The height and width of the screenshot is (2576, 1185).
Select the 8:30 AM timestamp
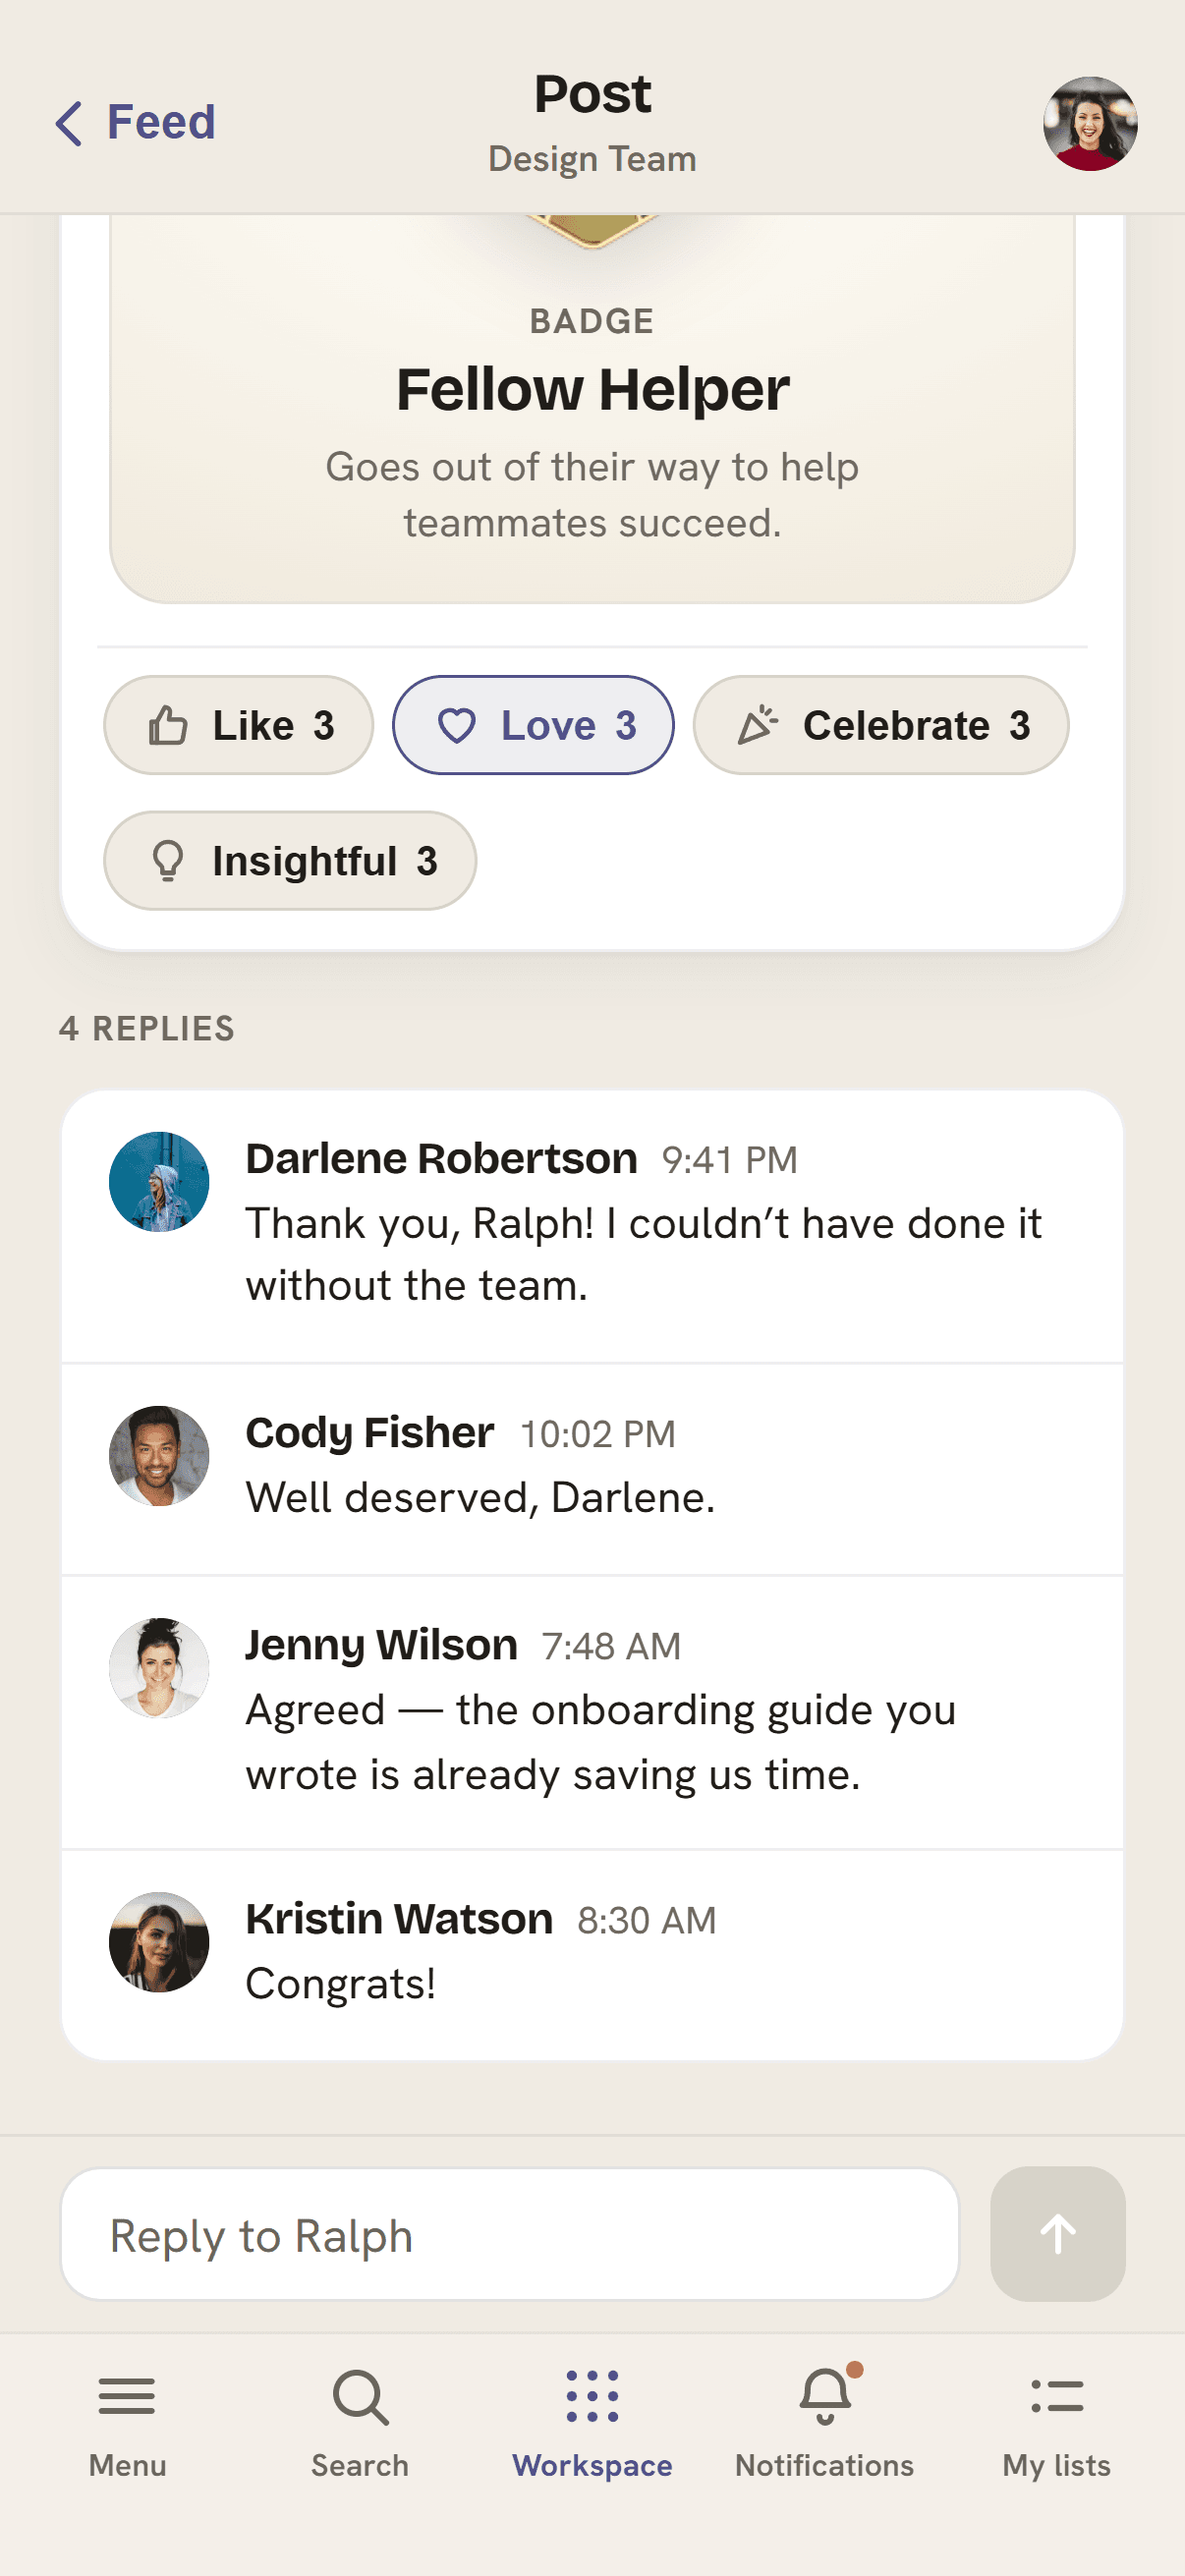click(x=647, y=1920)
